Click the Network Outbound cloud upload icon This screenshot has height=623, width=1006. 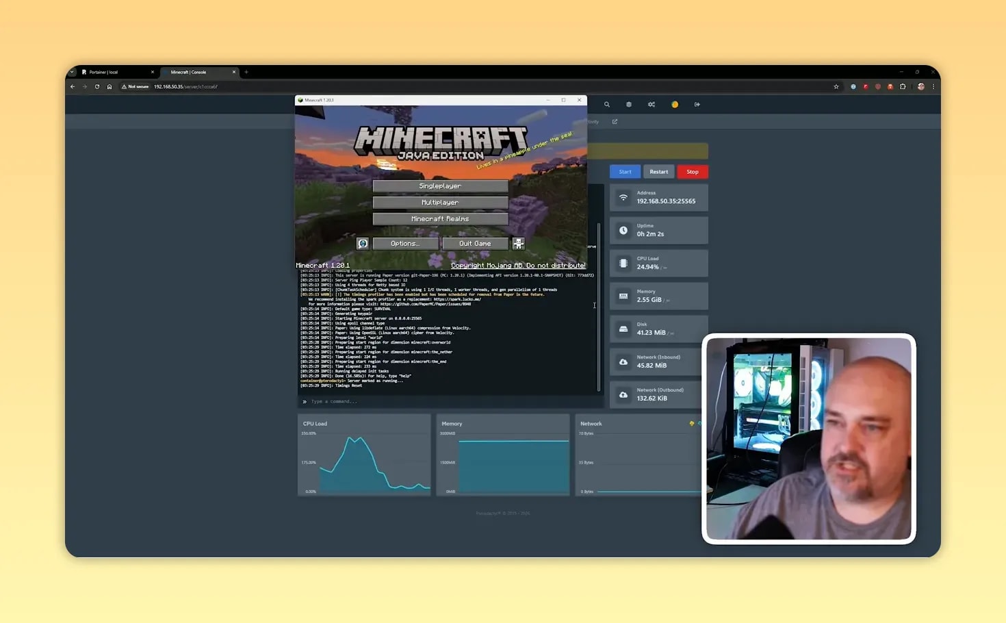[x=623, y=394]
